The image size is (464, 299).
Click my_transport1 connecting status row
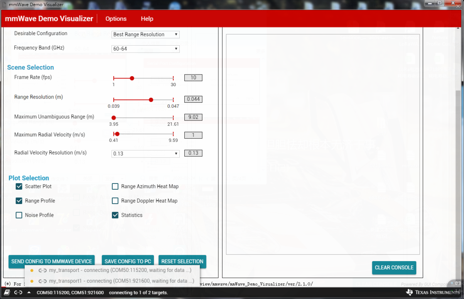[112, 281]
